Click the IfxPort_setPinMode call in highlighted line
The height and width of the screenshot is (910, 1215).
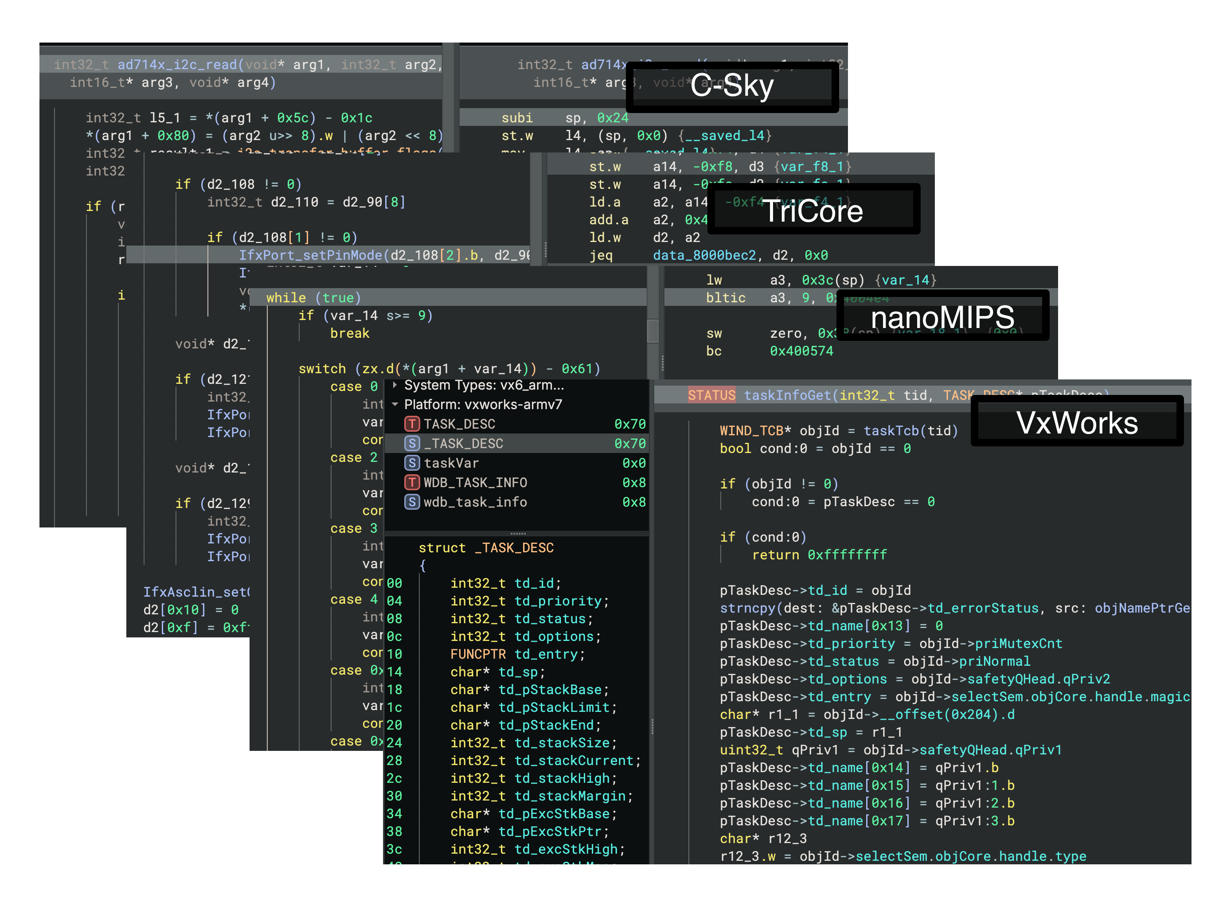point(310,255)
